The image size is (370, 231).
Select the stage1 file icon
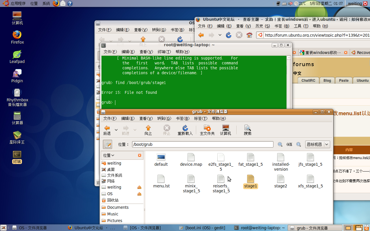(251, 179)
